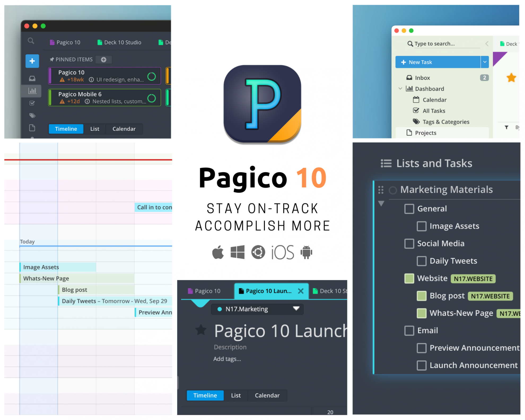The height and width of the screenshot is (420, 525).
Task: Select List view in top dark window
Action: pos(95,129)
